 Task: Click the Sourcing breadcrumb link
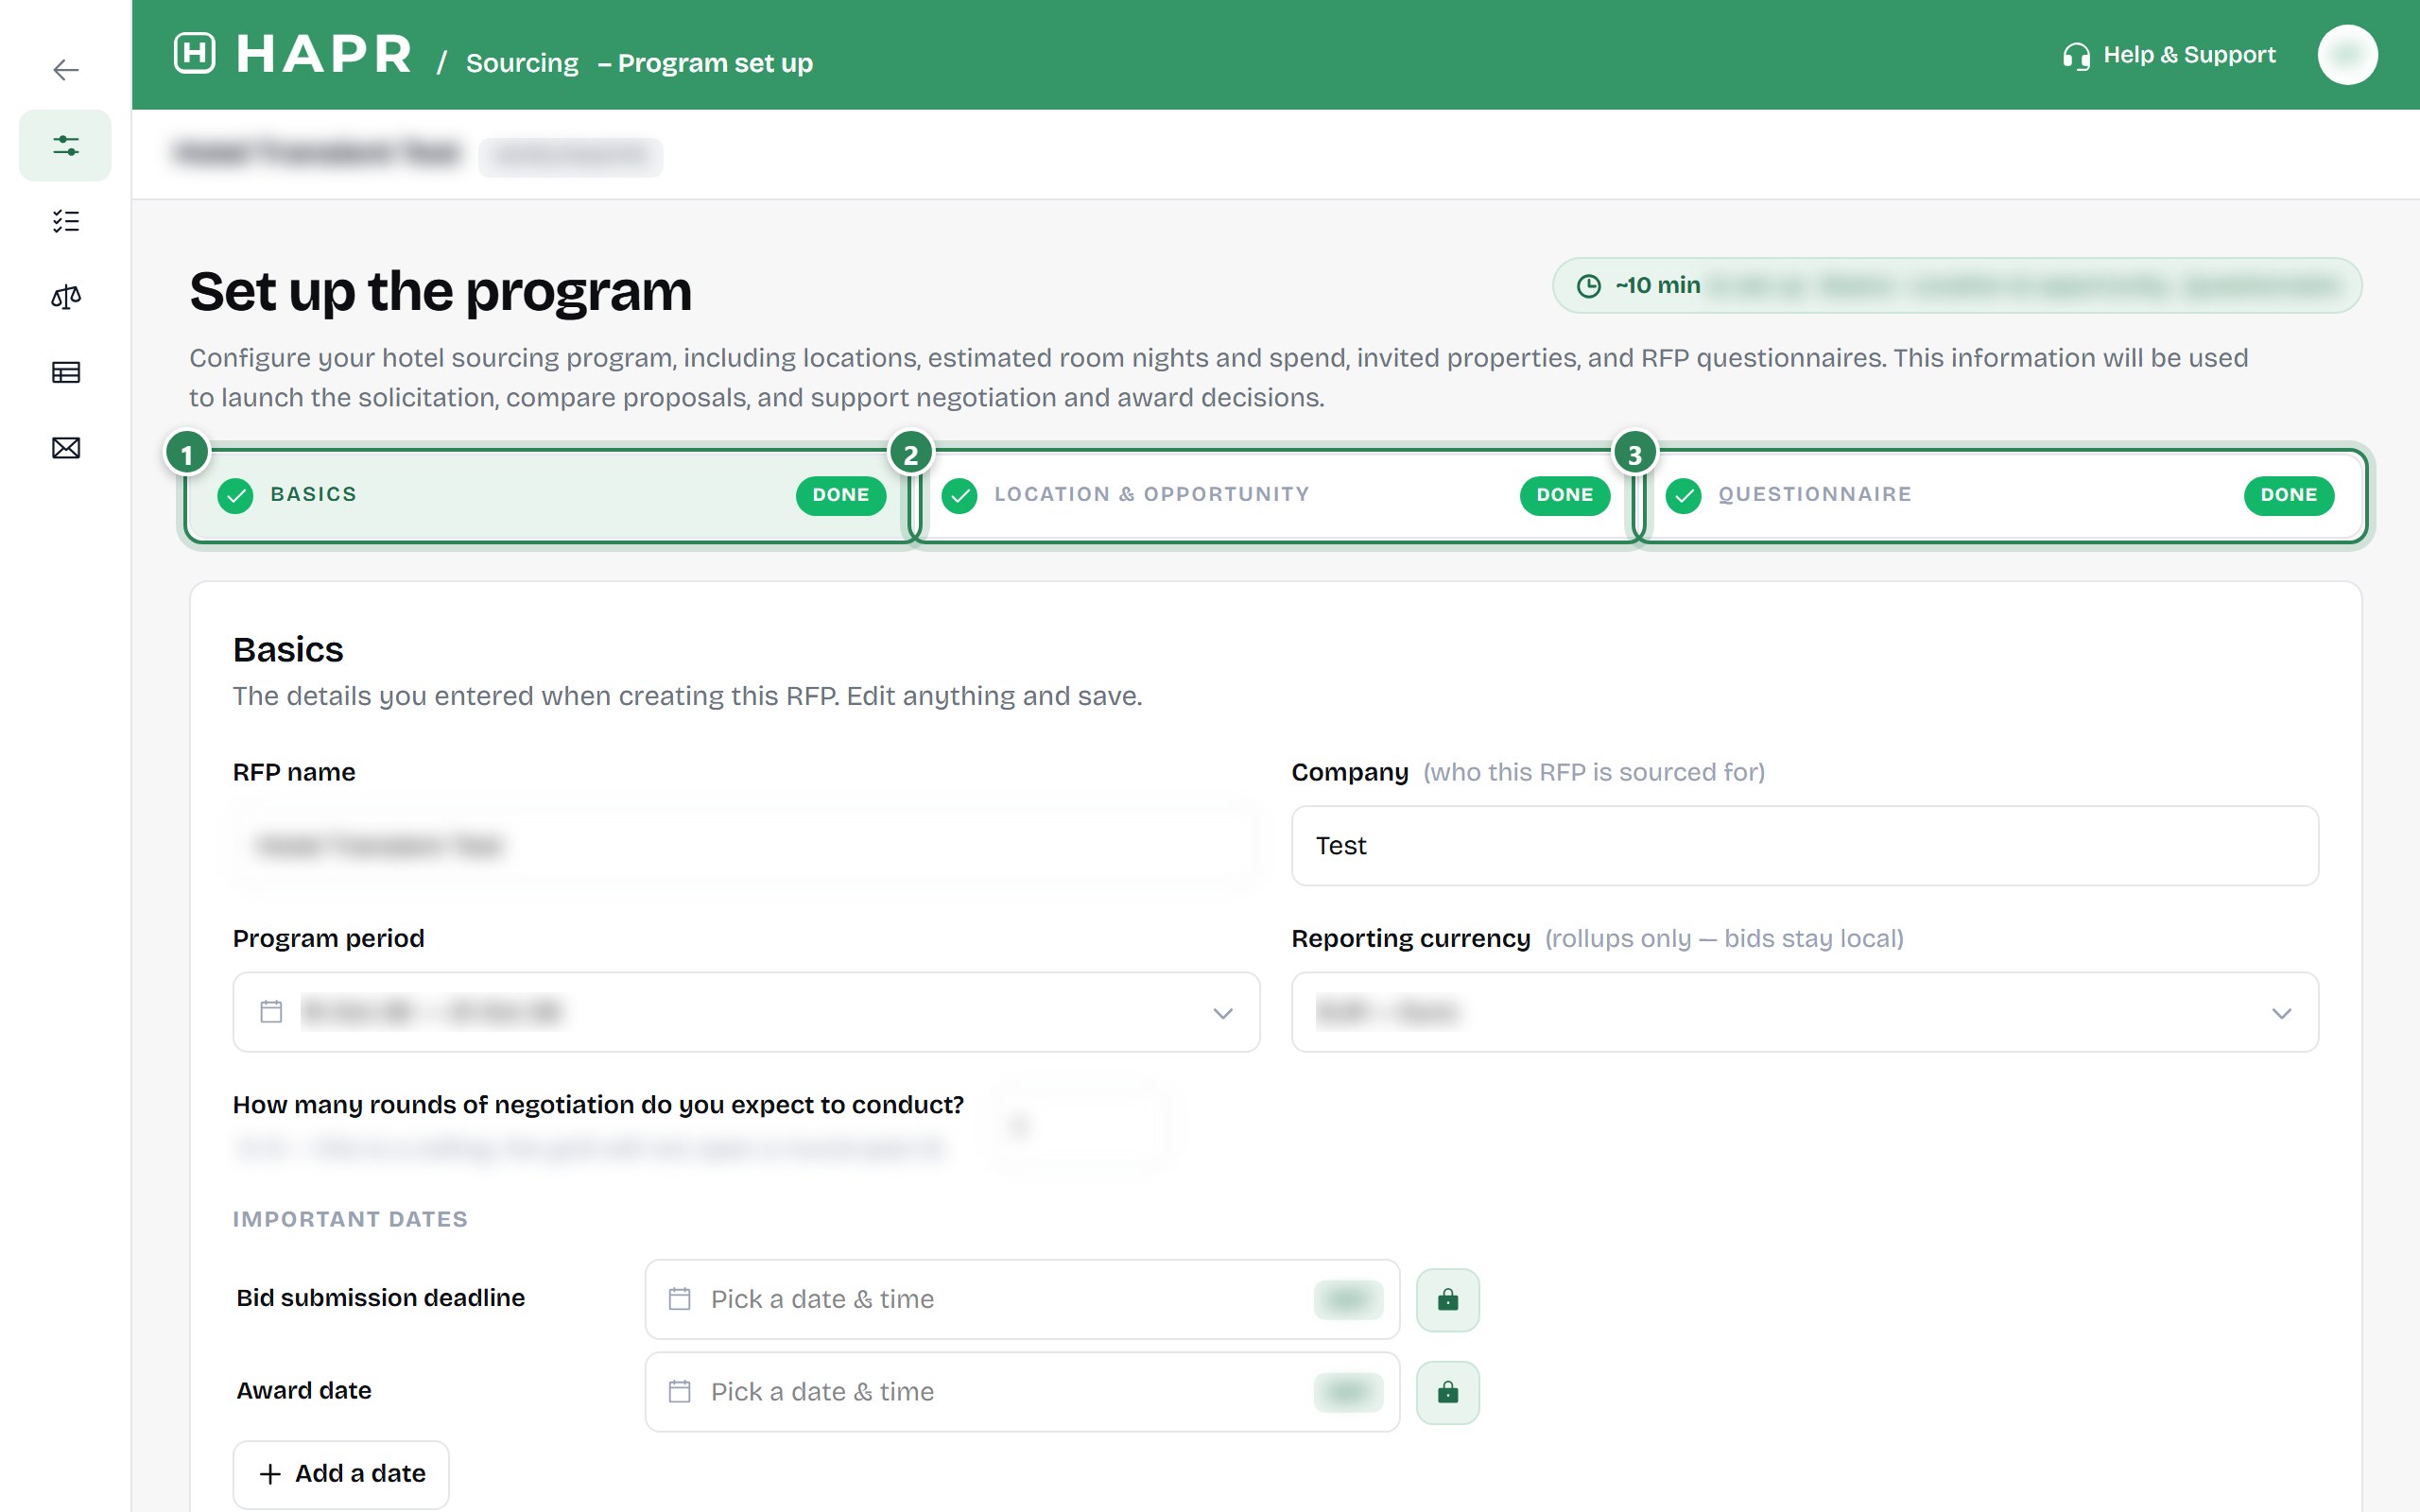pos(522,63)
